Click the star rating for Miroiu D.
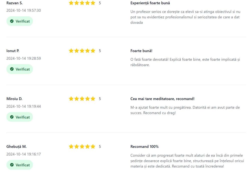The image size is (247, 175). pos(82,99)
